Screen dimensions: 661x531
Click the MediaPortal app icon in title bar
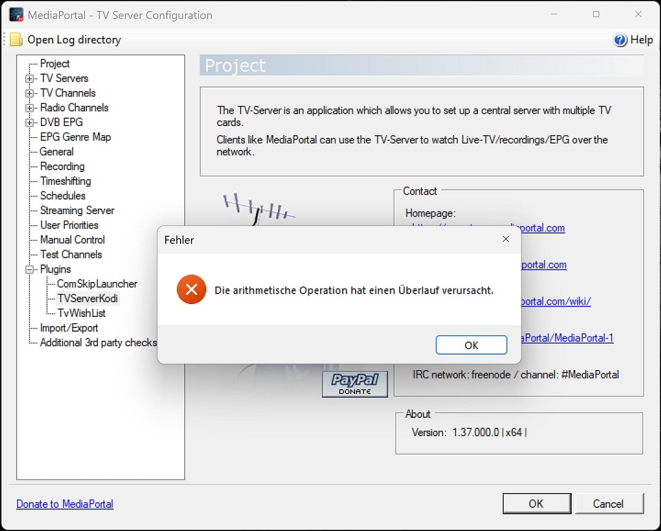[16, 15]
